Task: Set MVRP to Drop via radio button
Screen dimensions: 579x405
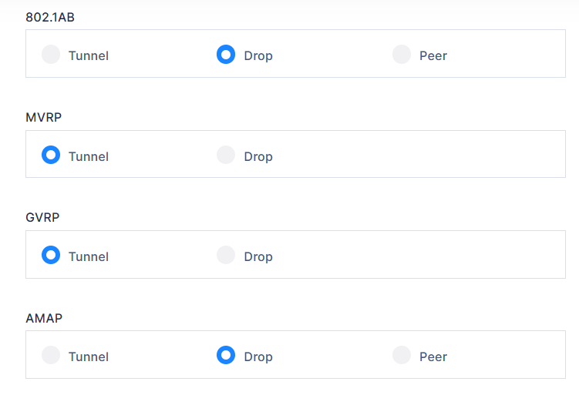Action: pos(226,155)
